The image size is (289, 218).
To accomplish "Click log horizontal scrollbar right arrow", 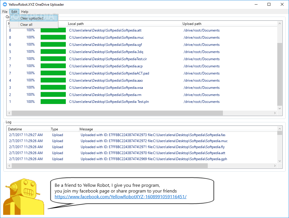I will click(x=275, y=166).
